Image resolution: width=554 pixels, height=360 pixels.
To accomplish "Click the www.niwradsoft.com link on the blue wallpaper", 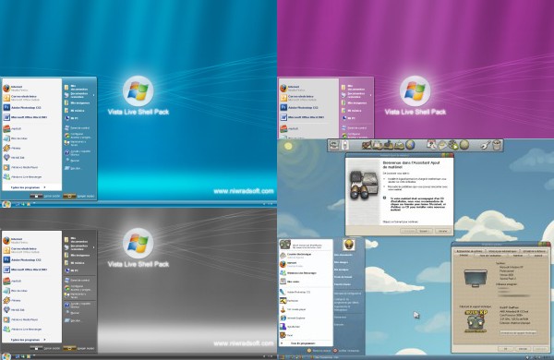I will point(244,191).
